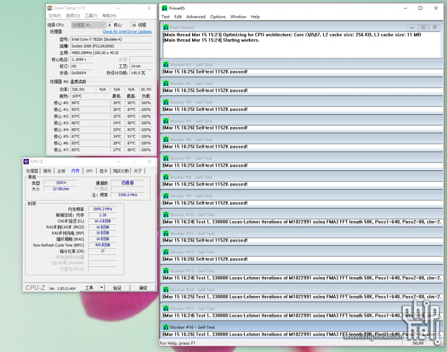The image size is (447, 352).
Task: Open the Test menu in Prime95
Action: coord(165,17)
